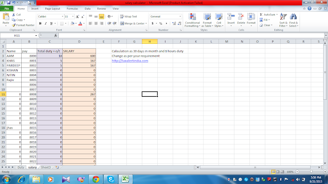Image resolution: width=328 pixels, height=184 pixels.
Task: Switch to Insert ribbon tab
Action: 35,9
